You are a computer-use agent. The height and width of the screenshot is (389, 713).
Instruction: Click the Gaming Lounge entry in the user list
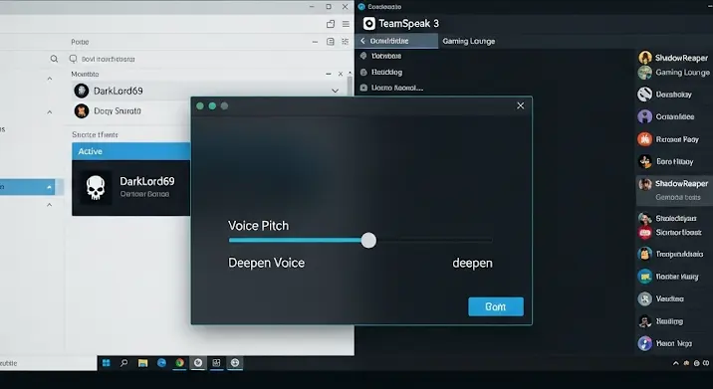[674, 73]
